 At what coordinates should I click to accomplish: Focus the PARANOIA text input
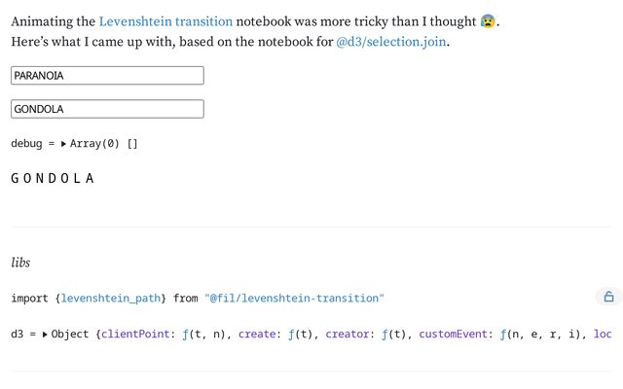tap(107, 76)
